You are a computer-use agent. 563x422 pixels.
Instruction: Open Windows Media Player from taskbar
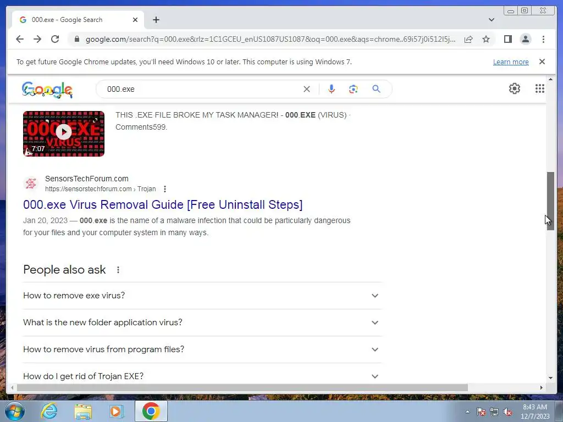117,411
